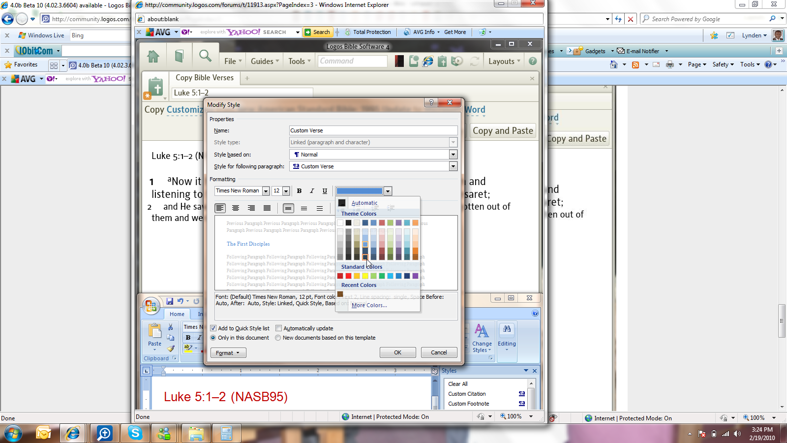The width and height of the screenshot is (787, 443).
Task: Undo the last action in Word
Action: [x=181, y=301]
